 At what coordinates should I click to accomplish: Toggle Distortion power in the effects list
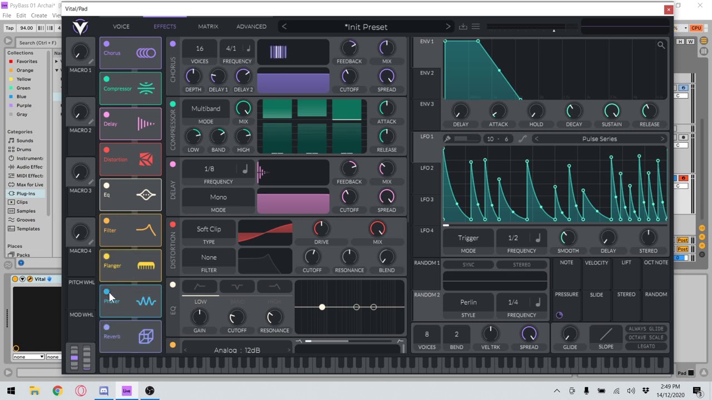click(106, 150)
